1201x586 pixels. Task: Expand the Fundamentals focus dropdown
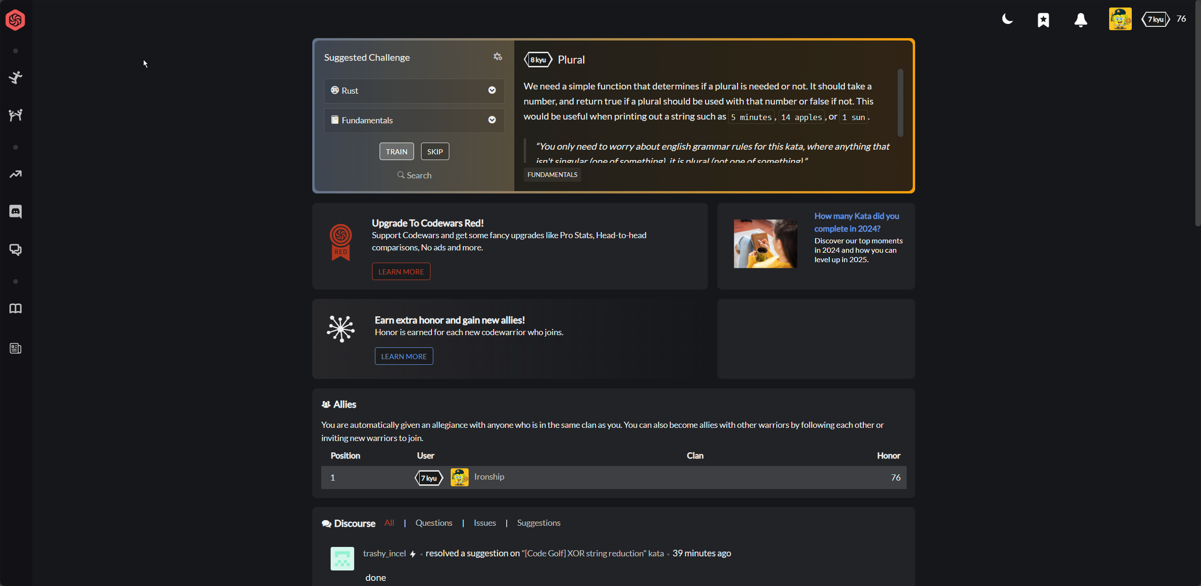point(414,120)
